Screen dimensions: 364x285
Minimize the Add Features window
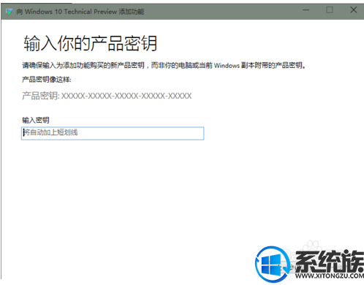(306, 10)
